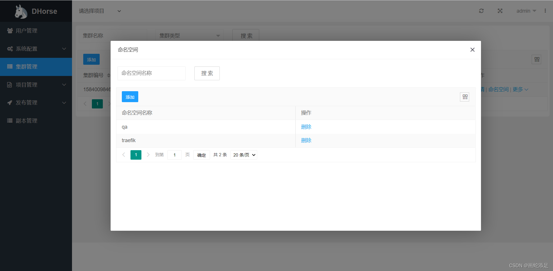Image resolution: width=553 pixels, height=271 pixels.
Task: Click 添加 button in namespace dialog
Action: click(130, 97)
